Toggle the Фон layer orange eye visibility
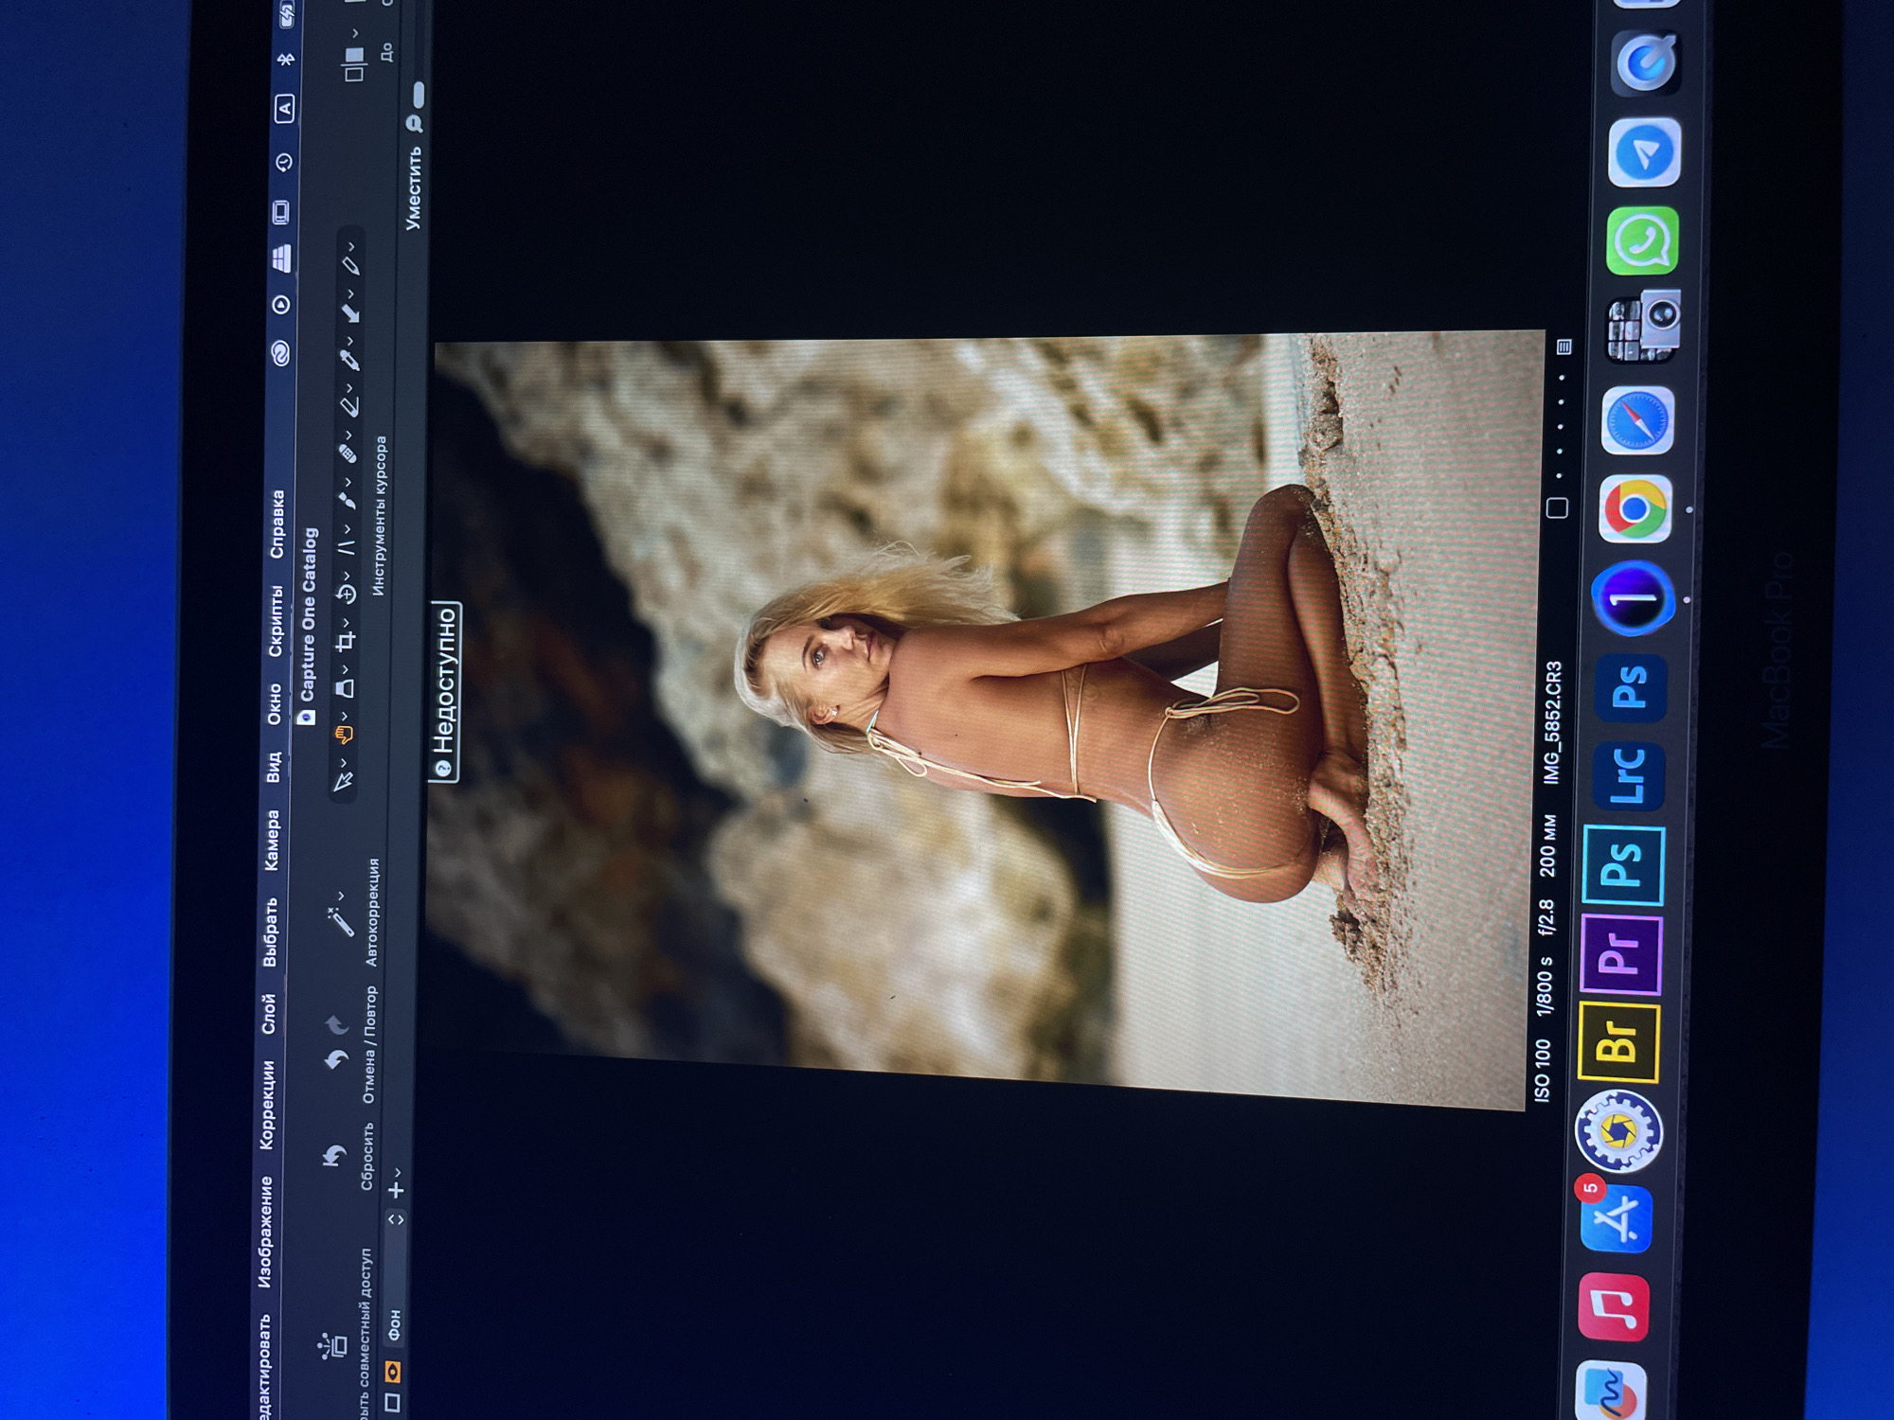This screenshot has width=1894, height=1420. (x=392, y=1370)
